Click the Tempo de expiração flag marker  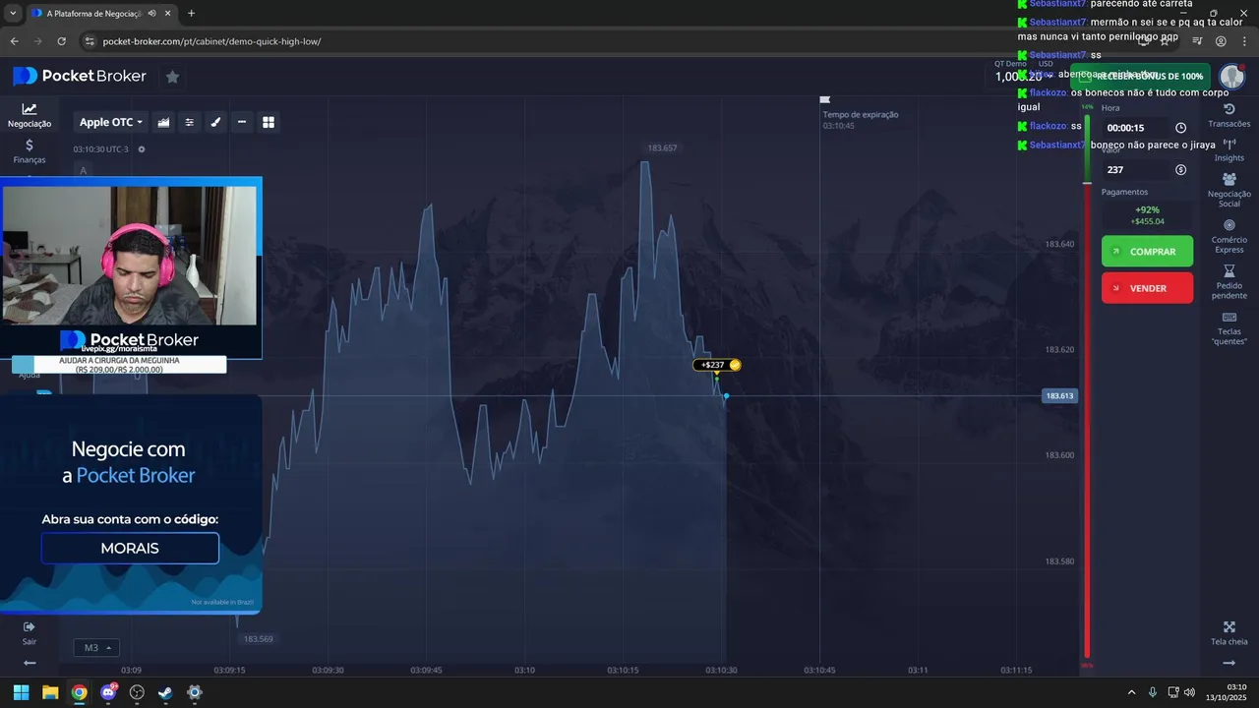tap(825, 99)
